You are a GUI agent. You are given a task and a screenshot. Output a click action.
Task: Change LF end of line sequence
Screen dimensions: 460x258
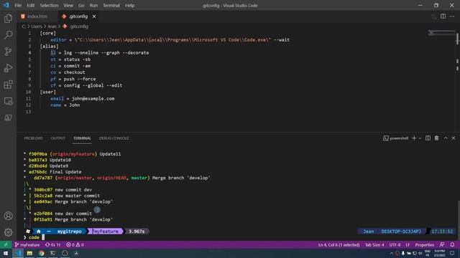[x=408, y=245]
